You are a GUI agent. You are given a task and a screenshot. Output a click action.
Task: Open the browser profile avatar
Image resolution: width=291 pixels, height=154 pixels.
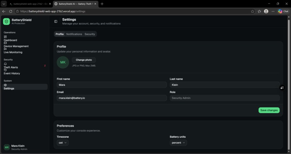[266, 12]
